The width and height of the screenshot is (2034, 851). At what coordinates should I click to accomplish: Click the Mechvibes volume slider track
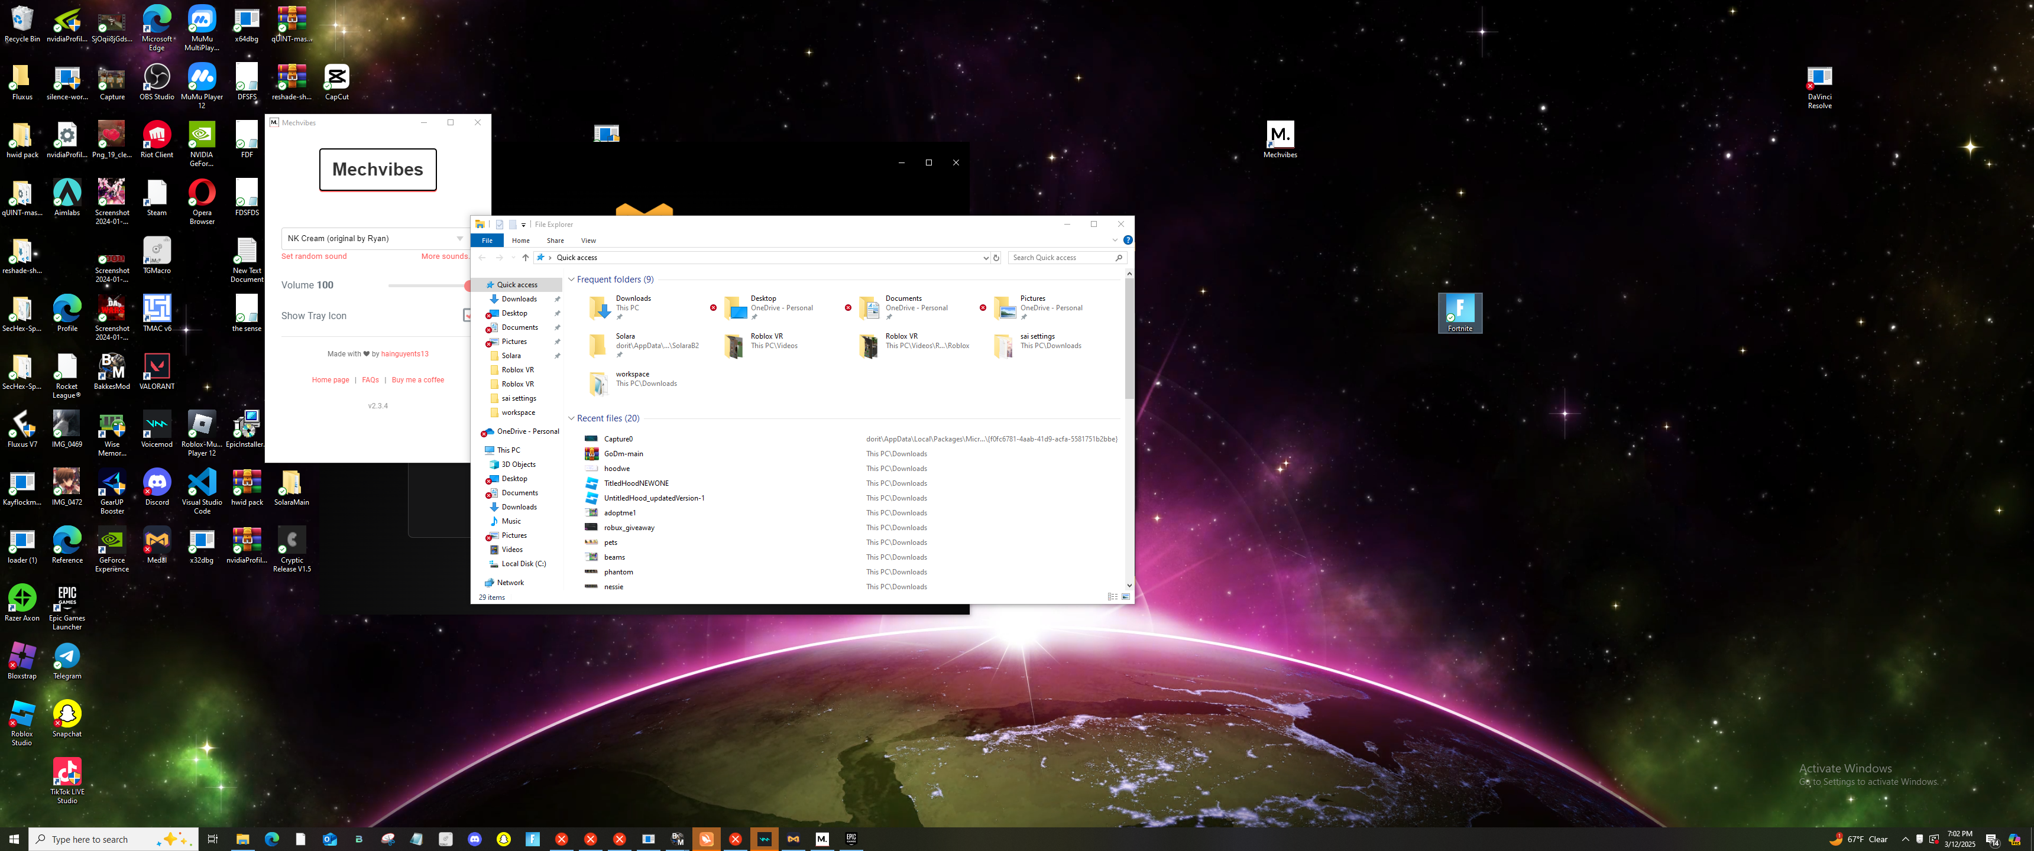[426, 286]
